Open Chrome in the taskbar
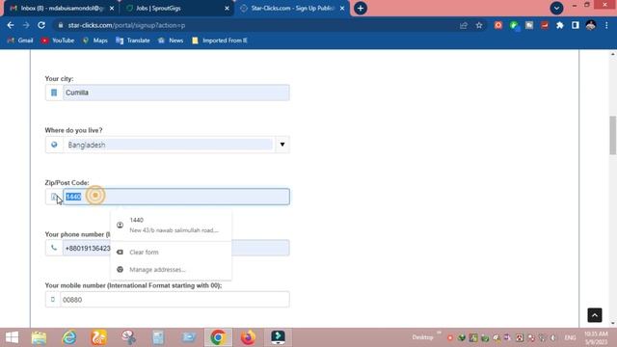 point(218,337)
